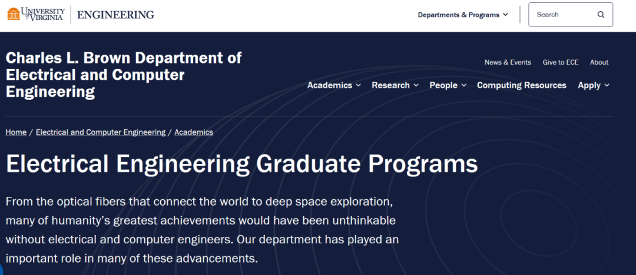
Task: Expand the Apply chevron arrow
Action: 607,85
